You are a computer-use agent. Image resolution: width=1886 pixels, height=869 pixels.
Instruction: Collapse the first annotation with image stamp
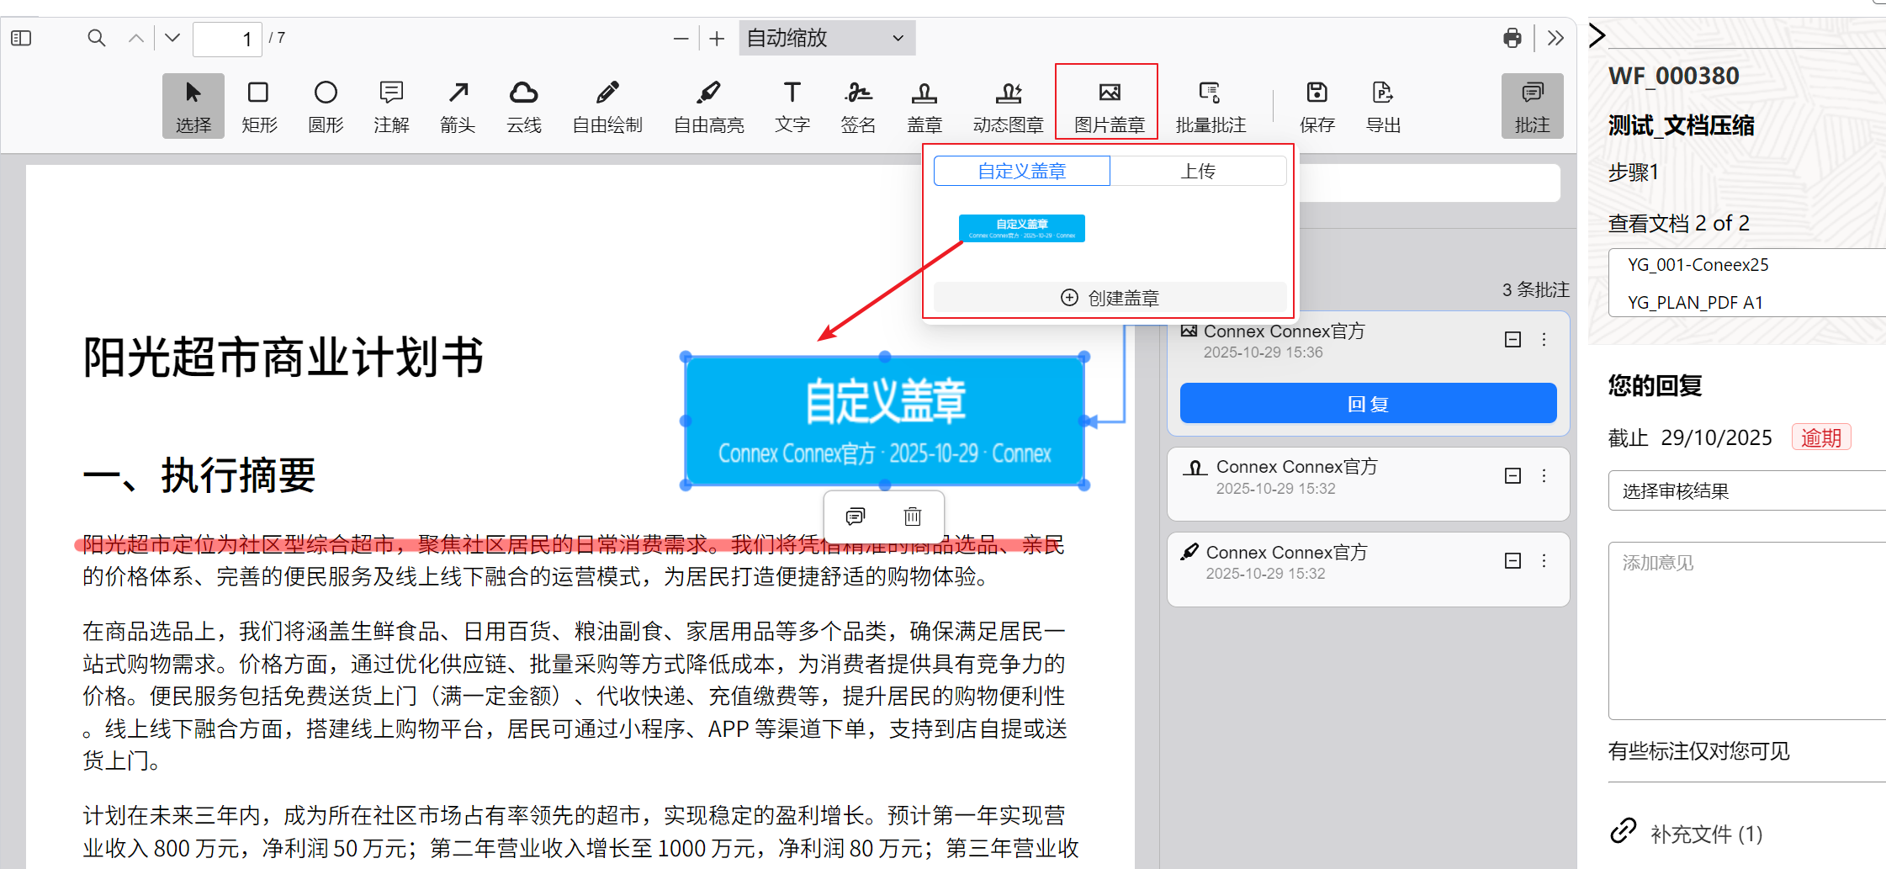(1513, 339)
